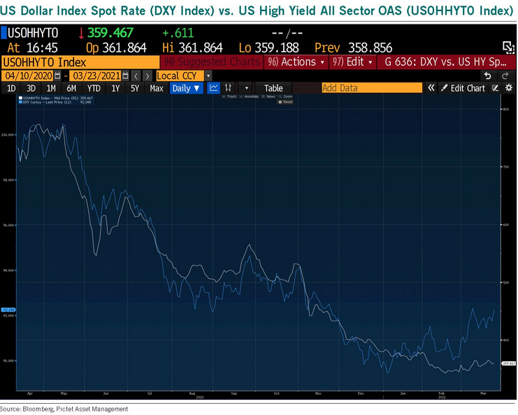Viewport: 518px width, 415px height.
Task: Enable the Track crosshair tool
Action: [x=229, y=96]
